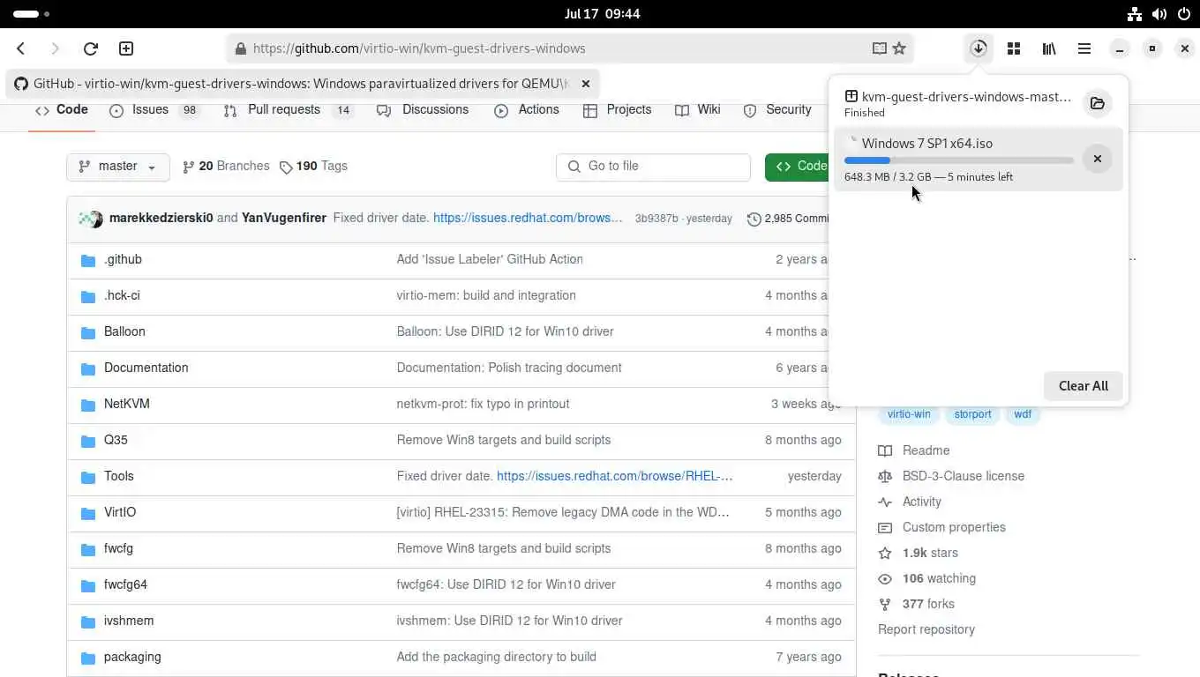The height and width of the screenshot is (677, 1200).
Task: Open BSD-3-Clause license link
Action: (x=951, y=477)
